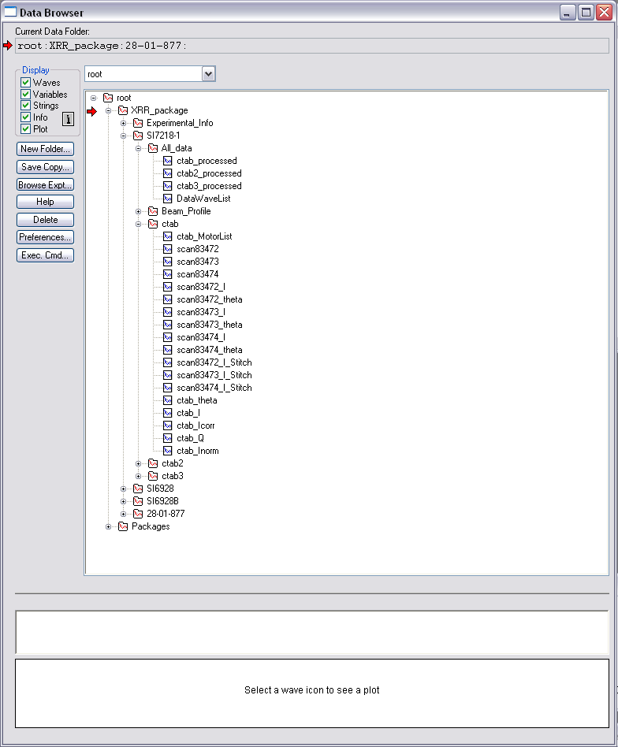Uncheck the Plot checkbox

tap(26, 128)
